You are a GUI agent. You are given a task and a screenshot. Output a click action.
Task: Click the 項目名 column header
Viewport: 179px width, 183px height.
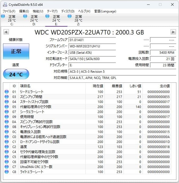(52, 86)
